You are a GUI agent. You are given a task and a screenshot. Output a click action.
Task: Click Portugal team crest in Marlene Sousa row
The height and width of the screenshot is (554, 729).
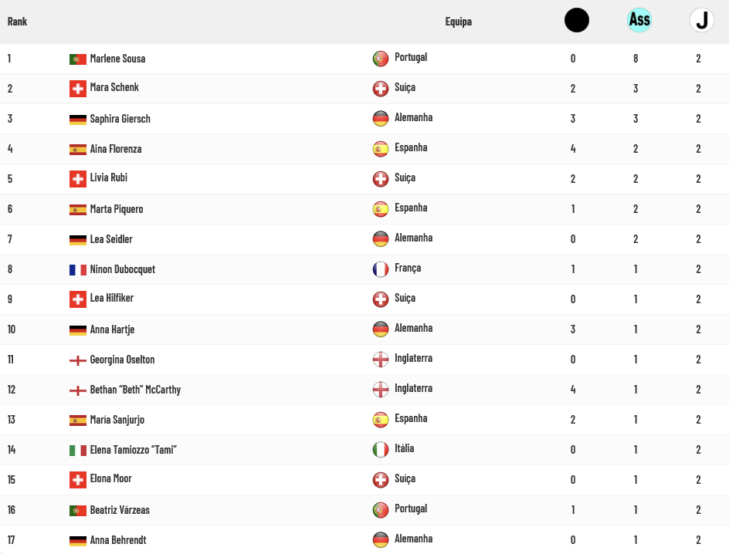click(381, 59)
